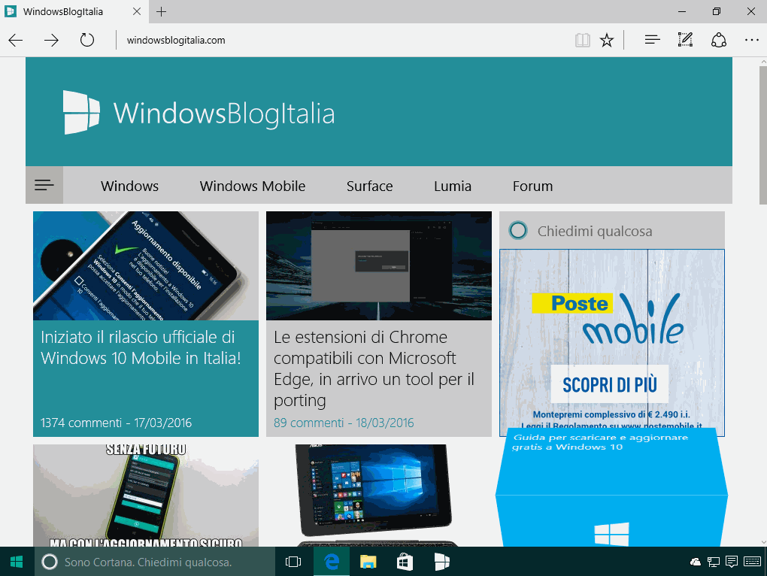The width and height of the screenshot is (767, 576).
Task: Open the Windows Store taskbar icon
Action: [x=405, y=562]
